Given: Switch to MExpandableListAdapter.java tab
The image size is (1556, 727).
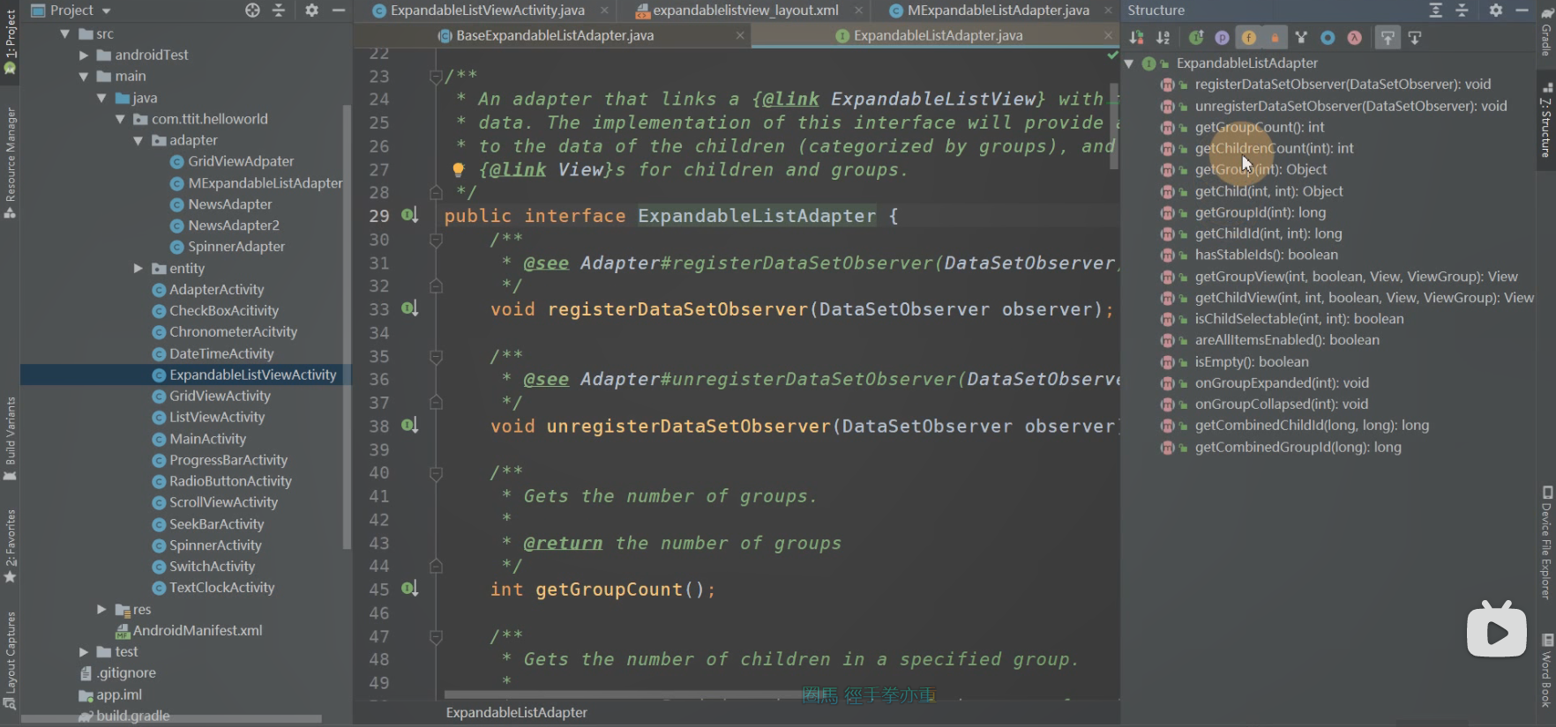Looking at the screenshot, I should tap(998, 11).
